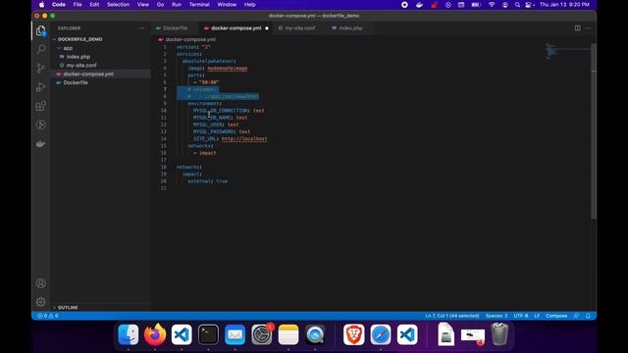Open Wi-Fi status in menu bar

(x=492, y=5)
